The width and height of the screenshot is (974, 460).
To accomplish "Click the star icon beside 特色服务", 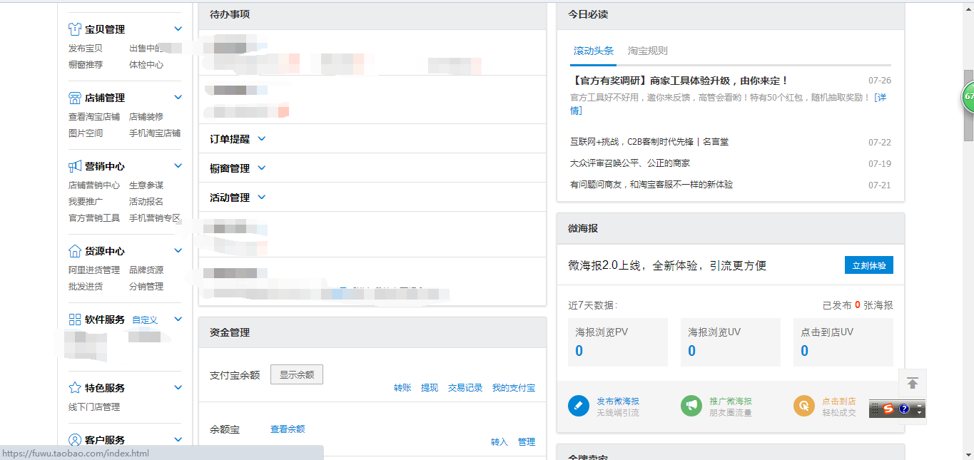I will tap(75, 388).
